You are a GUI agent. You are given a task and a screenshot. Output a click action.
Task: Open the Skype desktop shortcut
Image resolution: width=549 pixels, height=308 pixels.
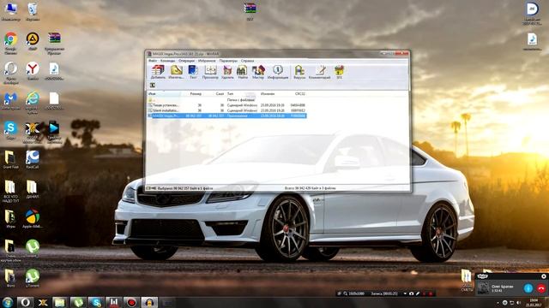pyautogui.click(x=10, y=130)
